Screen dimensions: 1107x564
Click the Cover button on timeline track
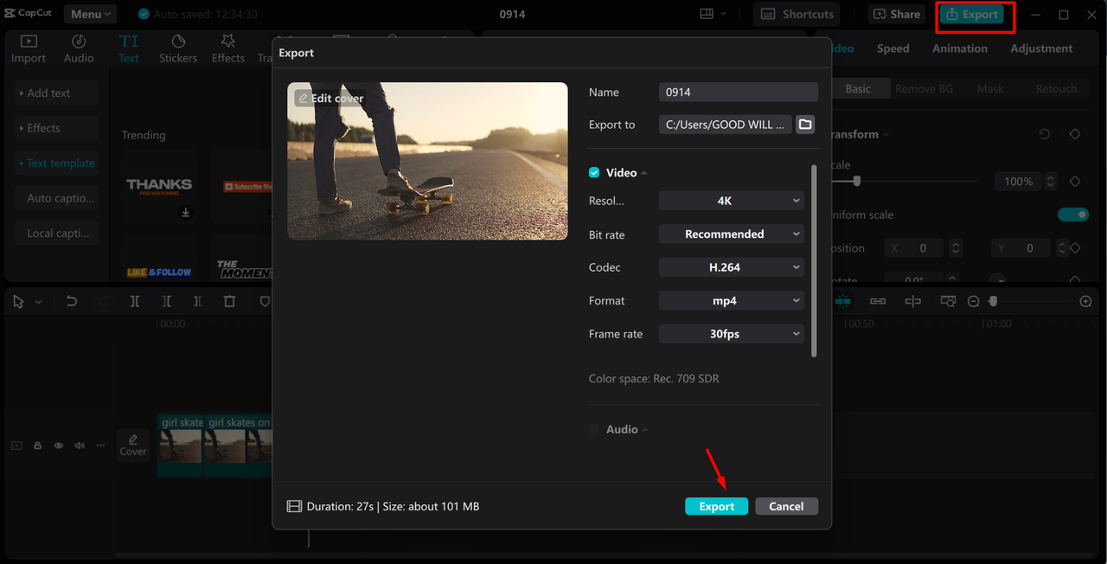133,445
